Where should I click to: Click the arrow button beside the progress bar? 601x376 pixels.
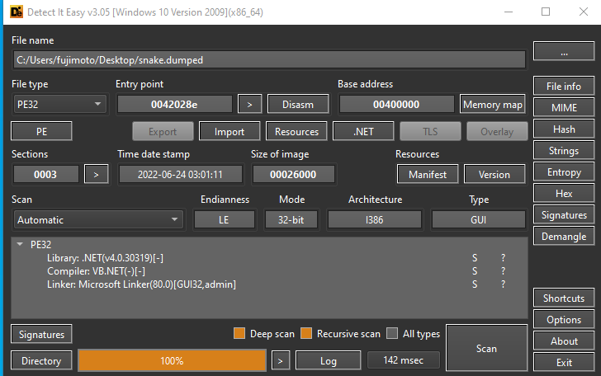coord(282,360)
